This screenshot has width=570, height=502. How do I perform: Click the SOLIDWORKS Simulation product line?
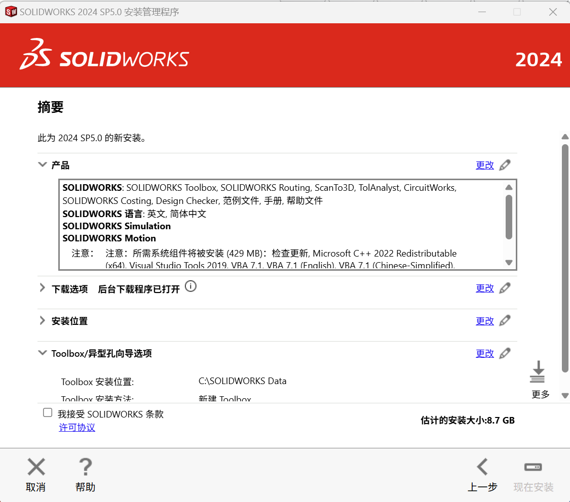[117, 226]
